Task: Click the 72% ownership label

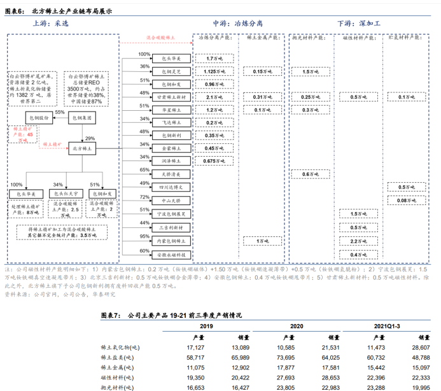Action: [x=144, y=197]
